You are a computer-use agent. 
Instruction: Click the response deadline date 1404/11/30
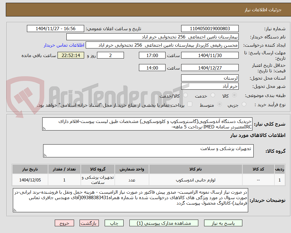pos(210,55)
